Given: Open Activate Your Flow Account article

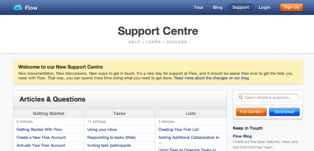Looking at the screenshot, I should pyautogui.click(x=41, y=146).
